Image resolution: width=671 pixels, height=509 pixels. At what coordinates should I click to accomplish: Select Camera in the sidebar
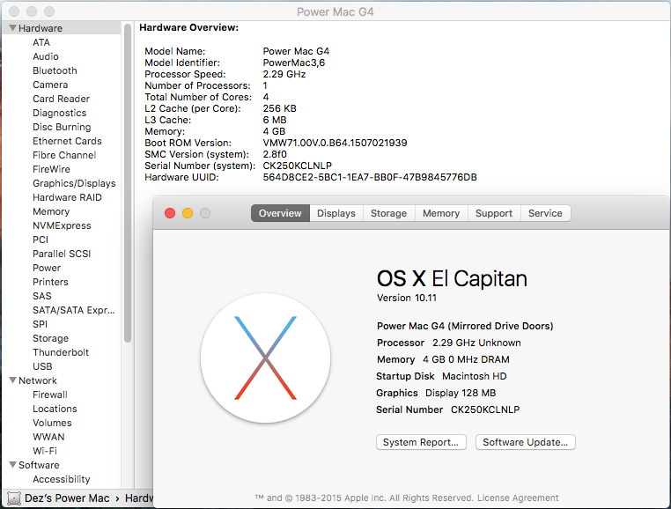pyautogui.click(x=50, y=85)
